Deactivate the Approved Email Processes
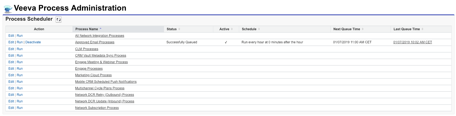456x116 pixels. [x=33, y=42]
